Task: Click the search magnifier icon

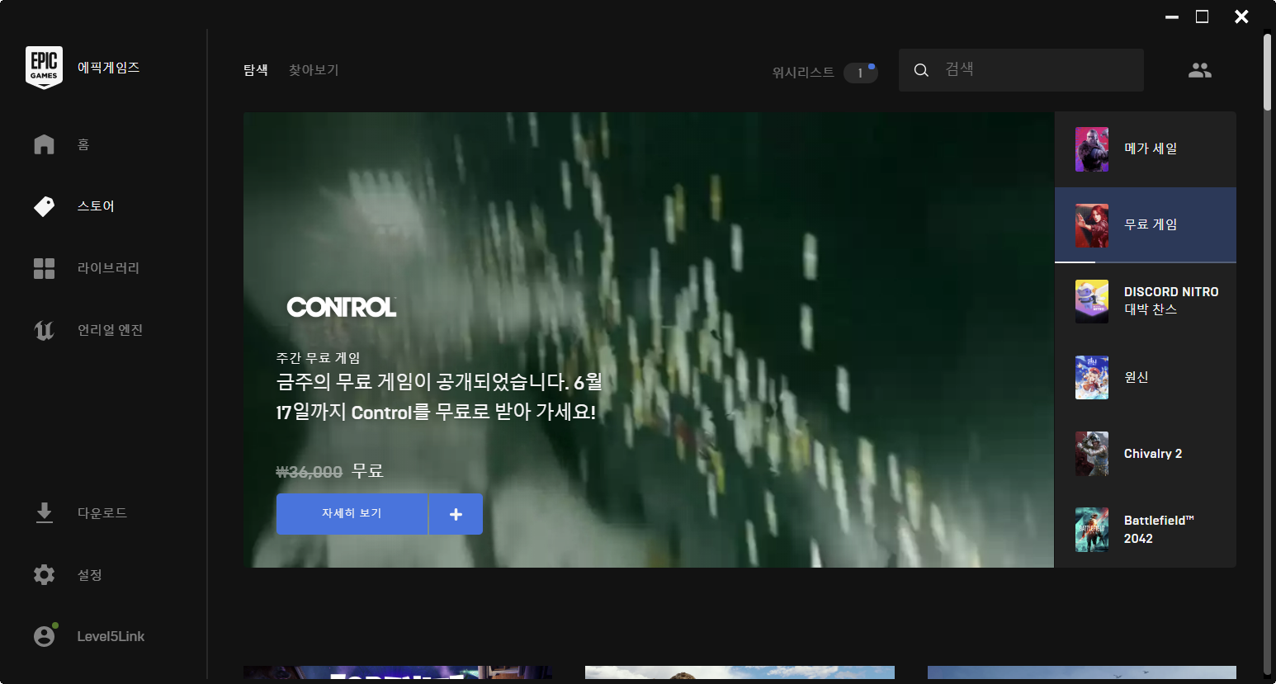Action: (921, 70)
